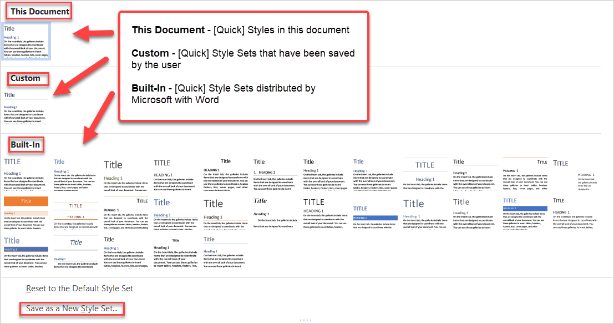Click the gallery resize handle dots at bottom
Image resolution: width=614 pixels, height=324 pixels.
click(x=306, y=321)
